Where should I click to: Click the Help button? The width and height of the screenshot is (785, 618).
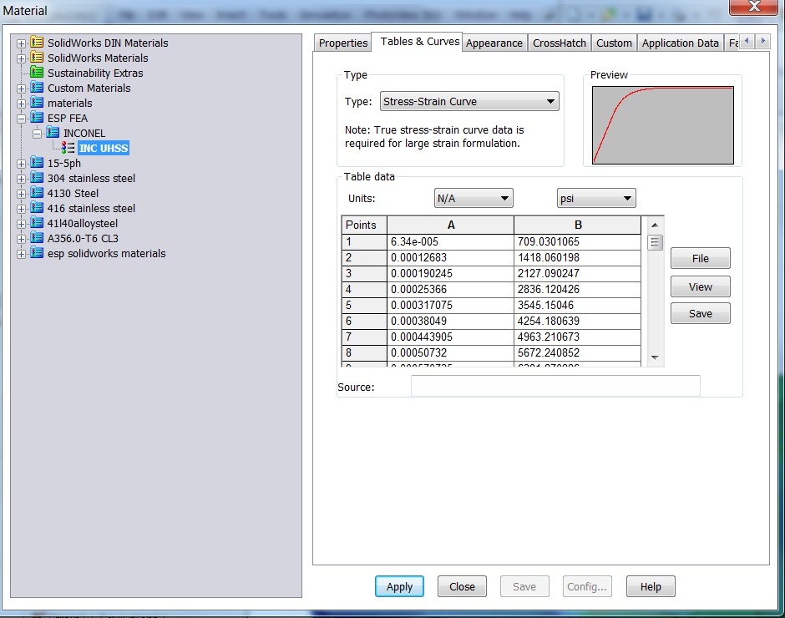coord(651,586)
